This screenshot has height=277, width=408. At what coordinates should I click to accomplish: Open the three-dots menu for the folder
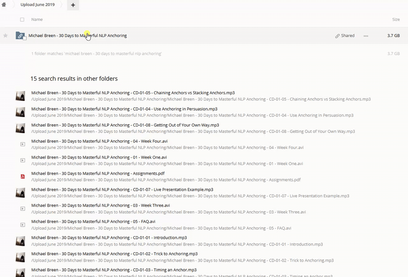366,36
